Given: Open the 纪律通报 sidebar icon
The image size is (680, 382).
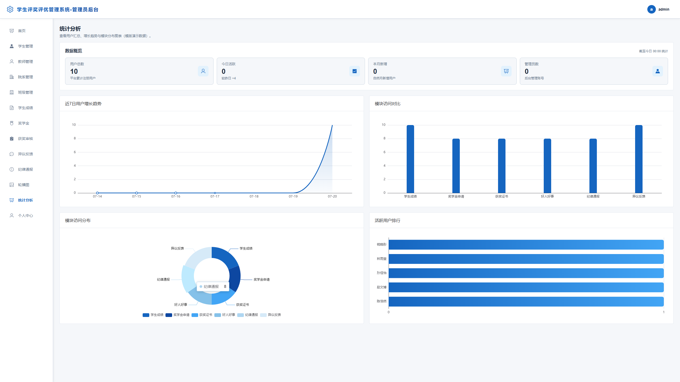Looking at the screenshot, I should pos(12,169).
